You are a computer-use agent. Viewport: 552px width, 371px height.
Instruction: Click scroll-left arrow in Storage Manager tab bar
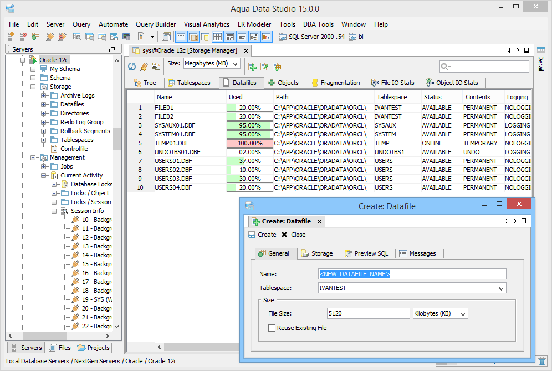[509, 50]
